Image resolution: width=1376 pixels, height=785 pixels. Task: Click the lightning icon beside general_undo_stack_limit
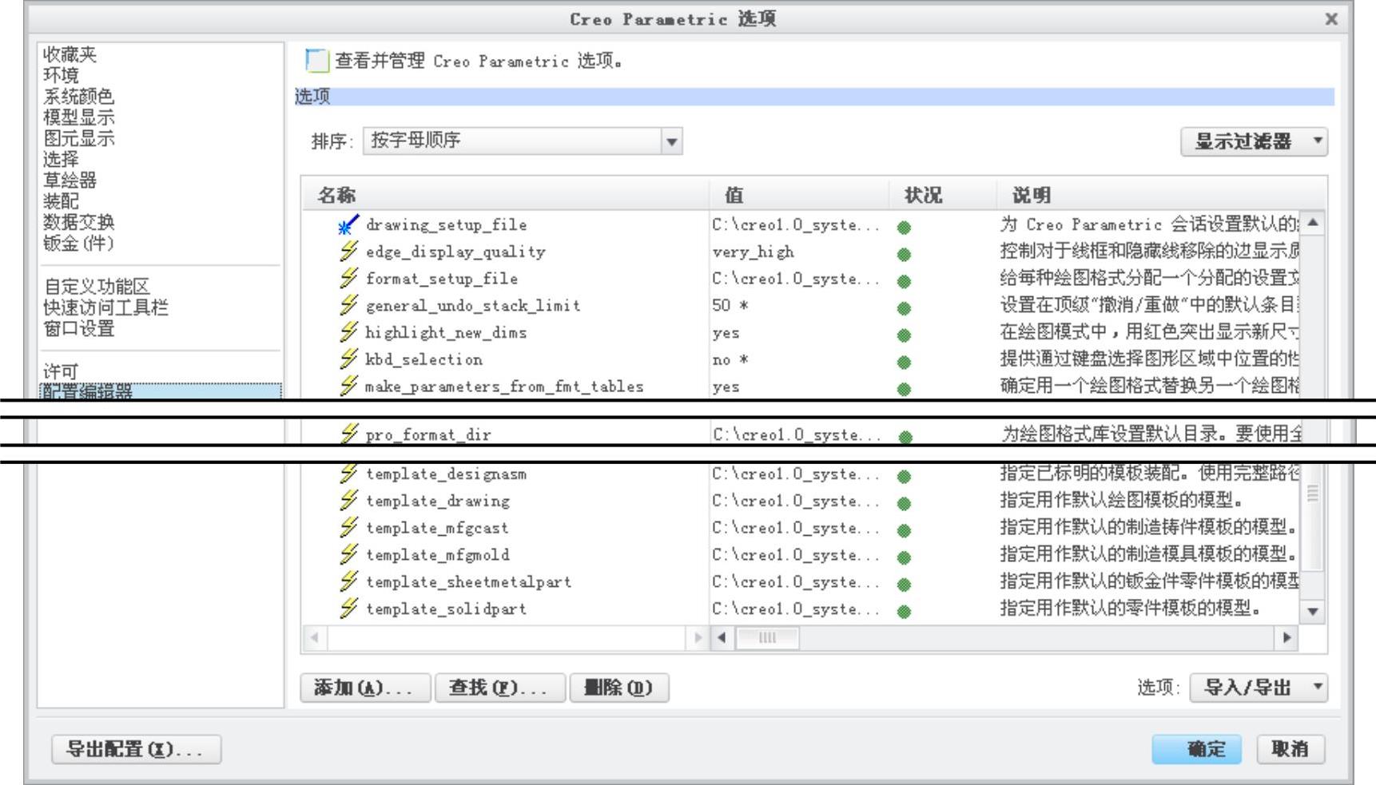pyautogui.click(x=348, y=306)
